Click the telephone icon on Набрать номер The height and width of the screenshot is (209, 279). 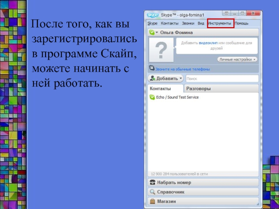[x=152, y=182]
